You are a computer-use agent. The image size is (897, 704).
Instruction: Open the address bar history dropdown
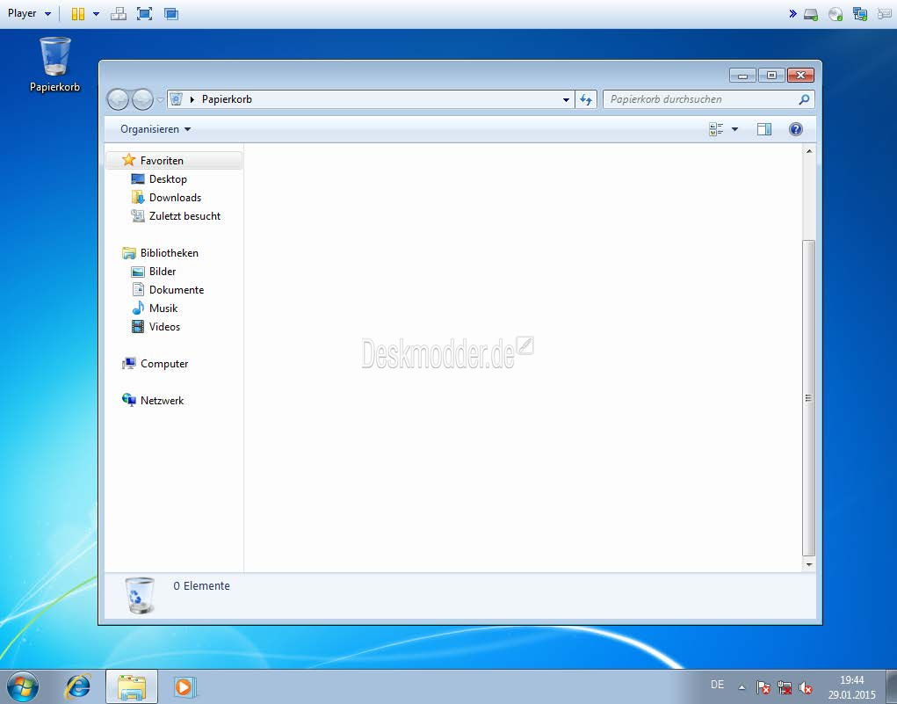coord(566,99)
